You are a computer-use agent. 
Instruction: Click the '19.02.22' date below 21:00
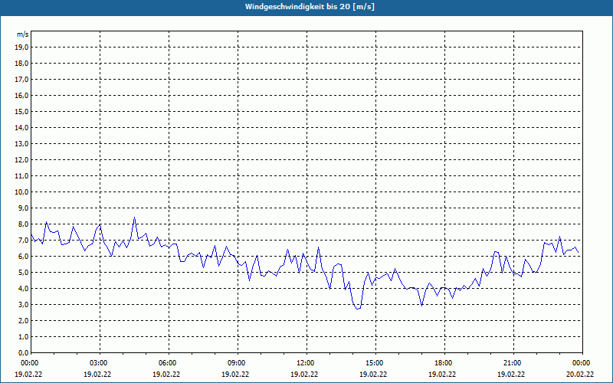click(511, 374)
